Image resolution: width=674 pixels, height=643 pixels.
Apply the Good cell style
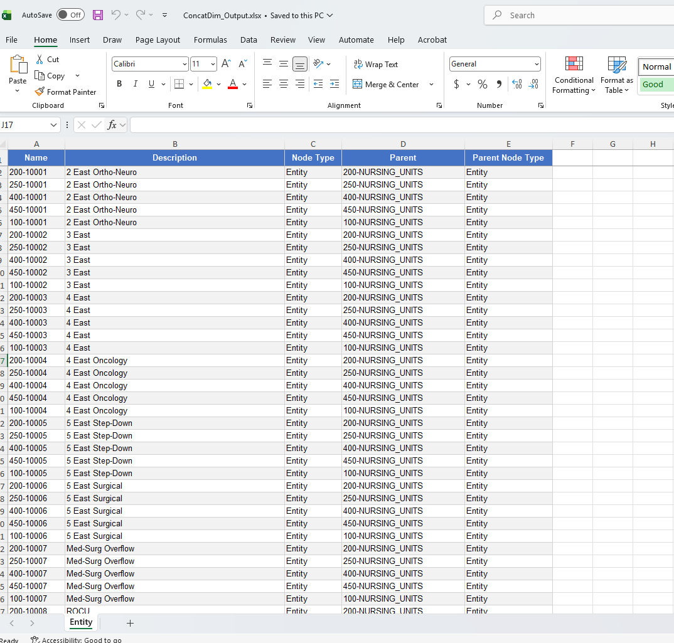point(656,84)
